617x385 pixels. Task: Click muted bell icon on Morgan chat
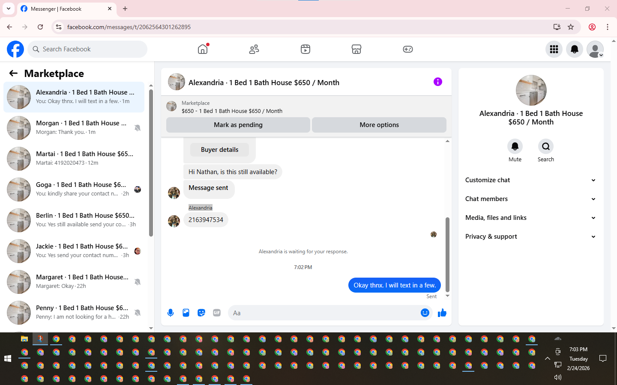pos(138,128)
